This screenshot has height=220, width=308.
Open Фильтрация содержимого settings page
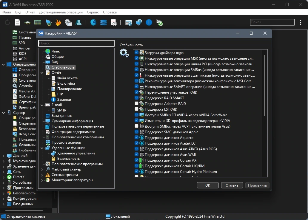(73, 132)
